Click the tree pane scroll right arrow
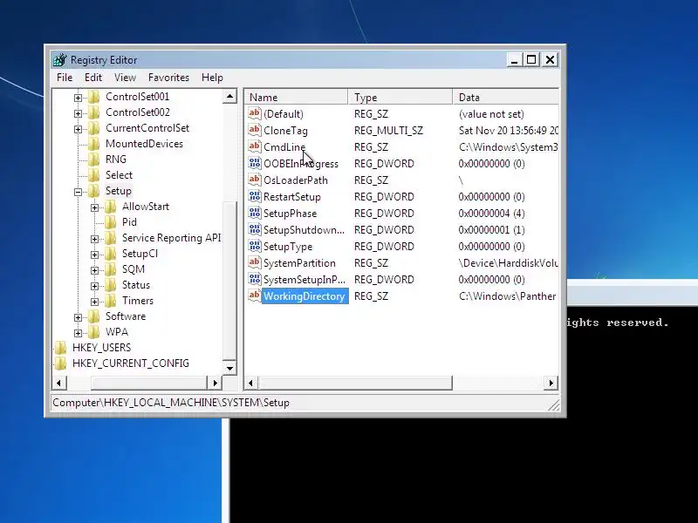The image size is (698, 523). click(x=215, y=383)
